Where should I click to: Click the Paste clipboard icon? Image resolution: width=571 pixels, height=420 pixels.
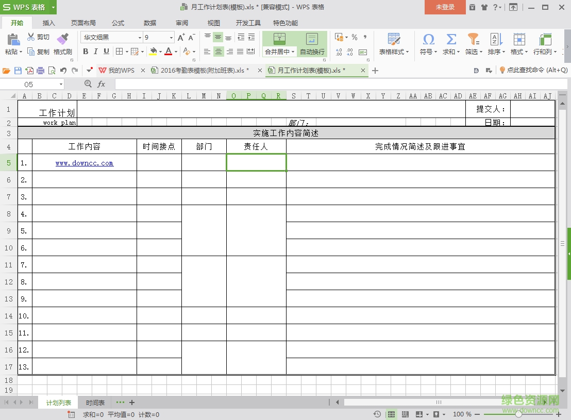[13, 39]
